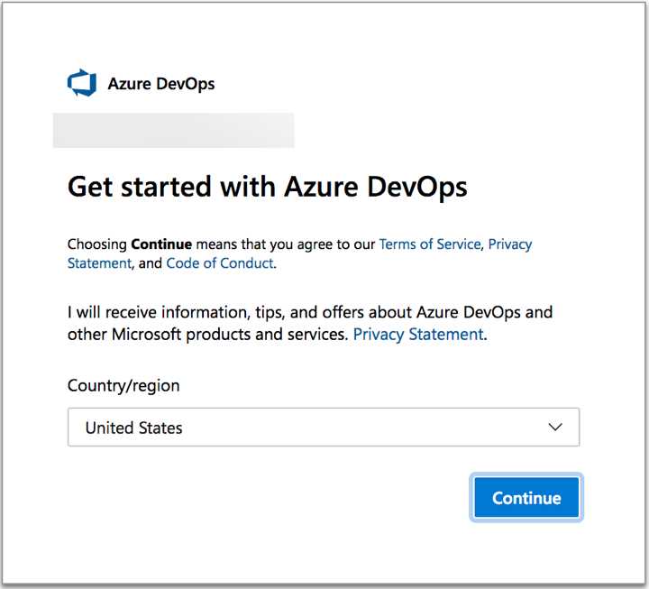Image resolution: width=649 pixels, height=589 pixels.
Task: Click the Azure DevOps logo icon
Action: point(81,83)
